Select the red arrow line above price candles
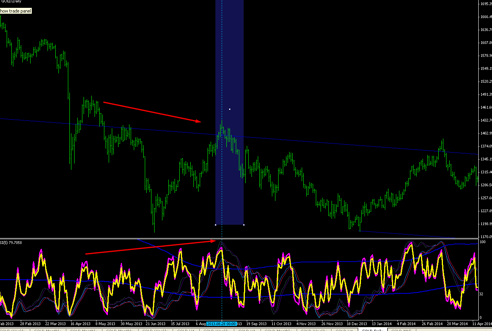The width and height of the screenshot is (492, 331). coord(152,112)
